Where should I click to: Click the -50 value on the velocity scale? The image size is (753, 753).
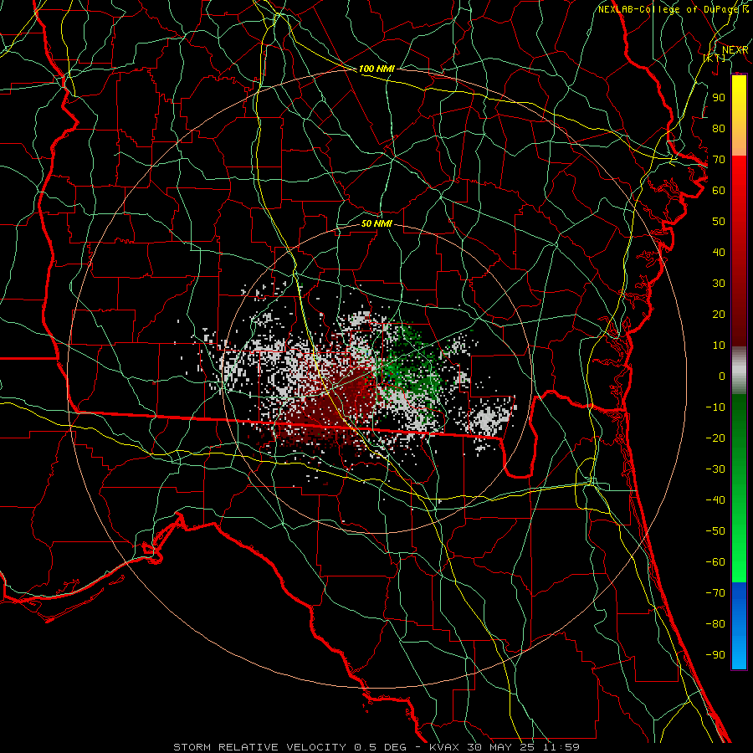pos(715,531)
